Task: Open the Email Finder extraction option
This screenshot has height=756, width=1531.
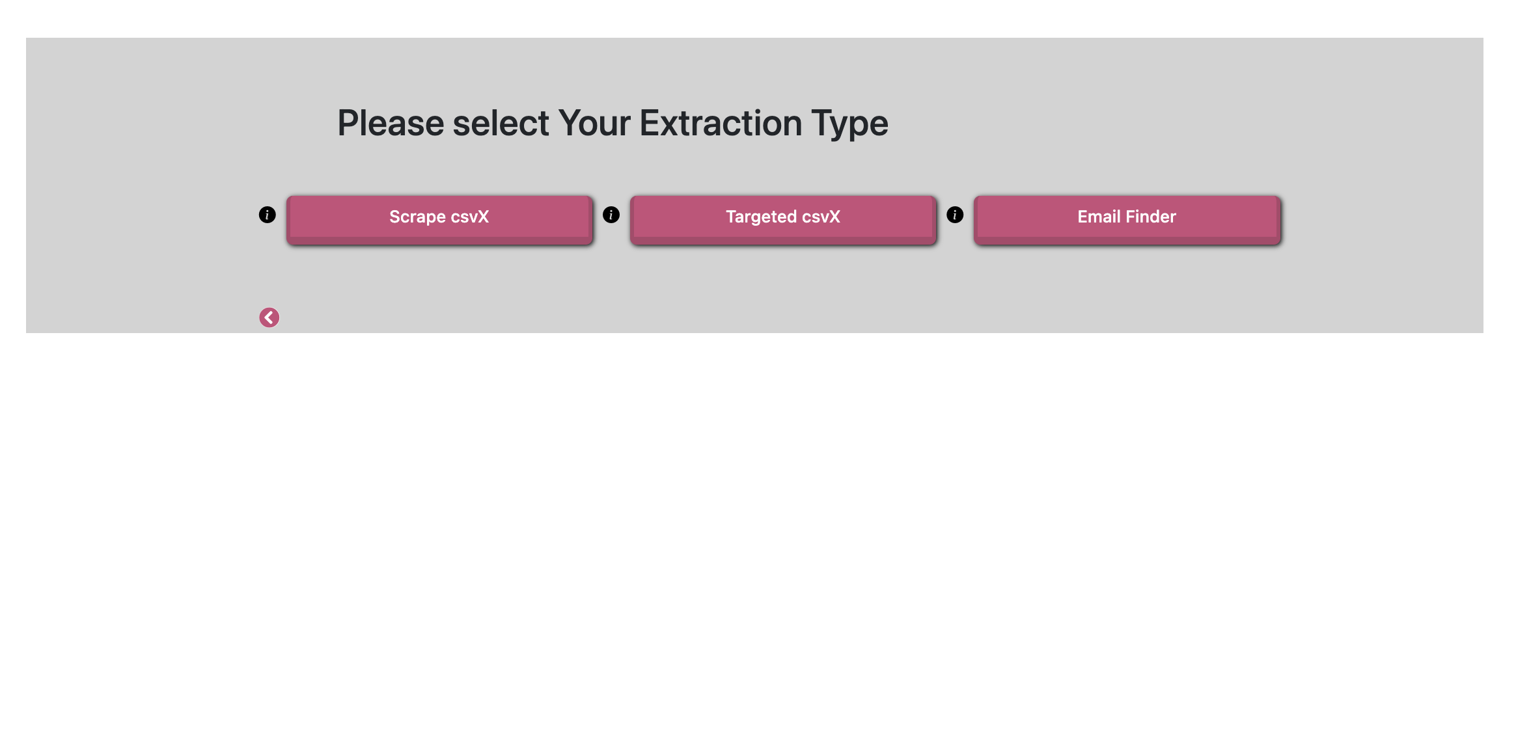Action: (x=1127, y=218)
